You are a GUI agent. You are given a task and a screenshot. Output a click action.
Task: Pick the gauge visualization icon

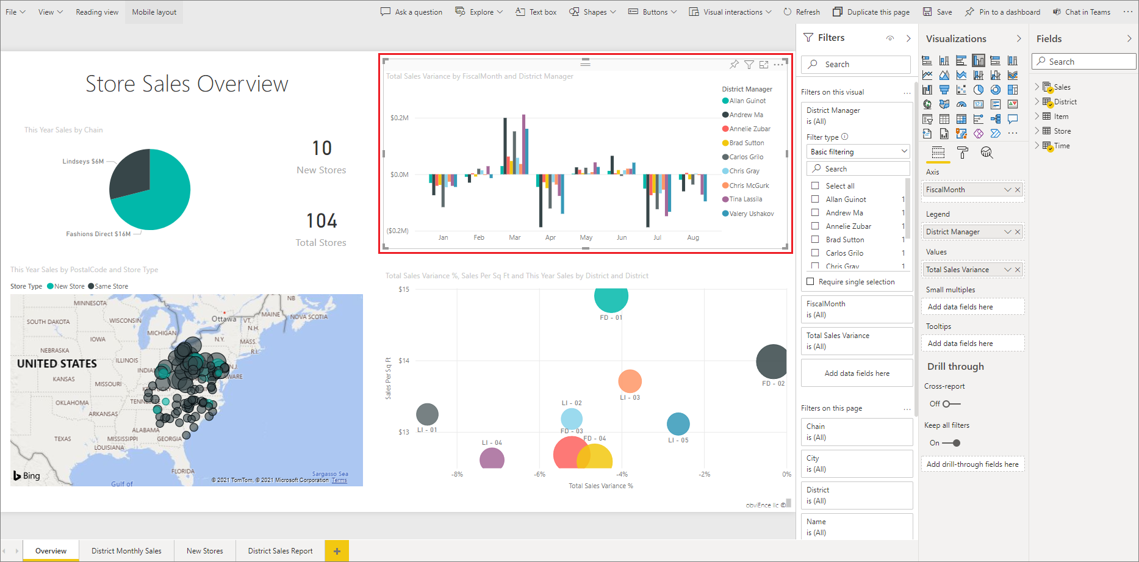click(961, 104)
